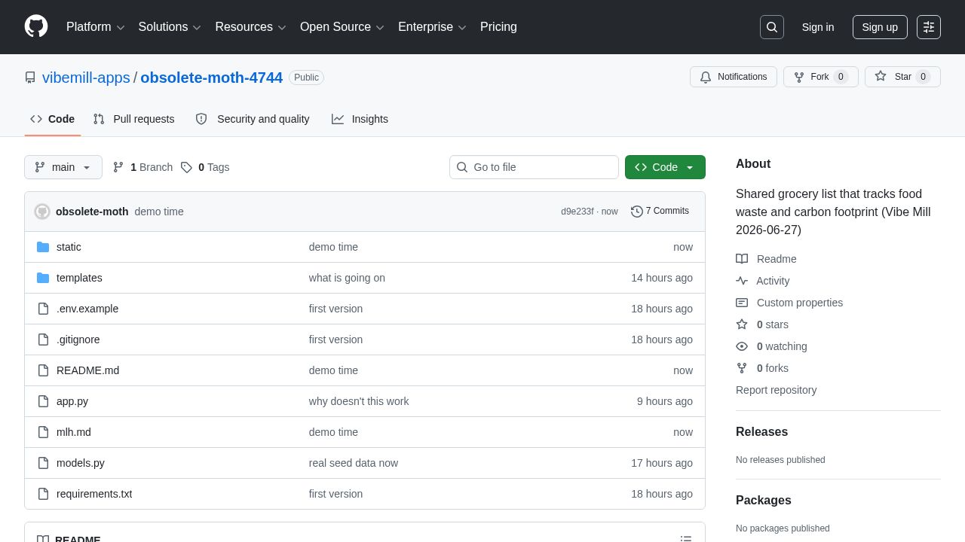Click the star icon next to 0 stars

pos(742,324)
